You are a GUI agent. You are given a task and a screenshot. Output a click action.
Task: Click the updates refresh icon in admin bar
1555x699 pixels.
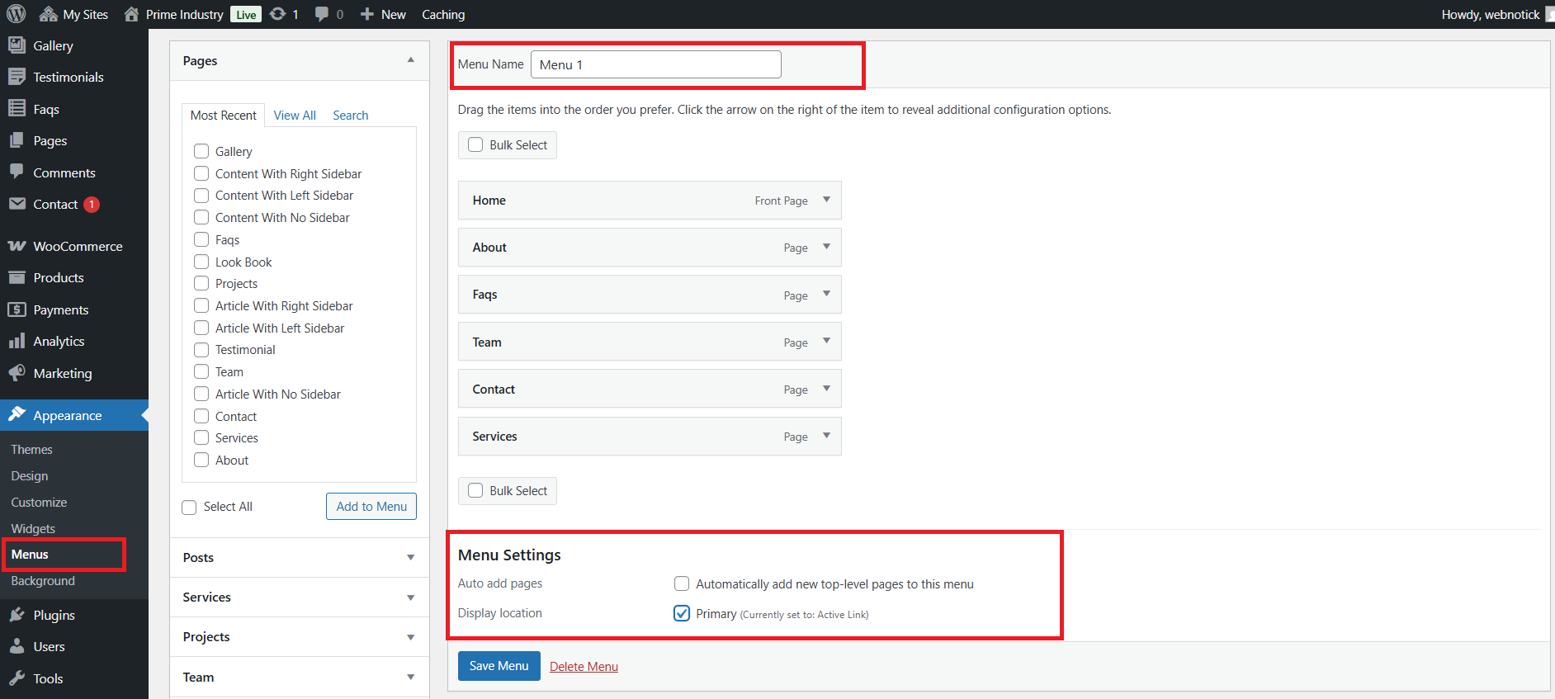tap(278, 14)
